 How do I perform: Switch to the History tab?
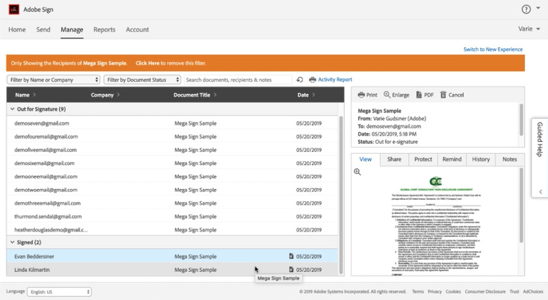[x=480, y=159]
